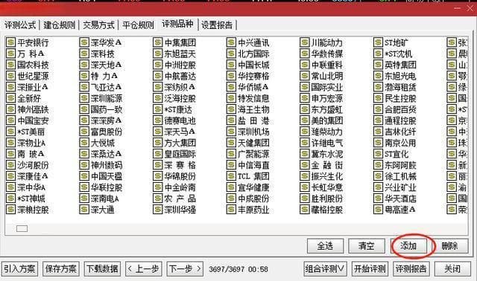Open 评测报告 button
Image resolution: width=477 pixels, height=281 pixels.
pyautogui.click(x=411, y=269)
